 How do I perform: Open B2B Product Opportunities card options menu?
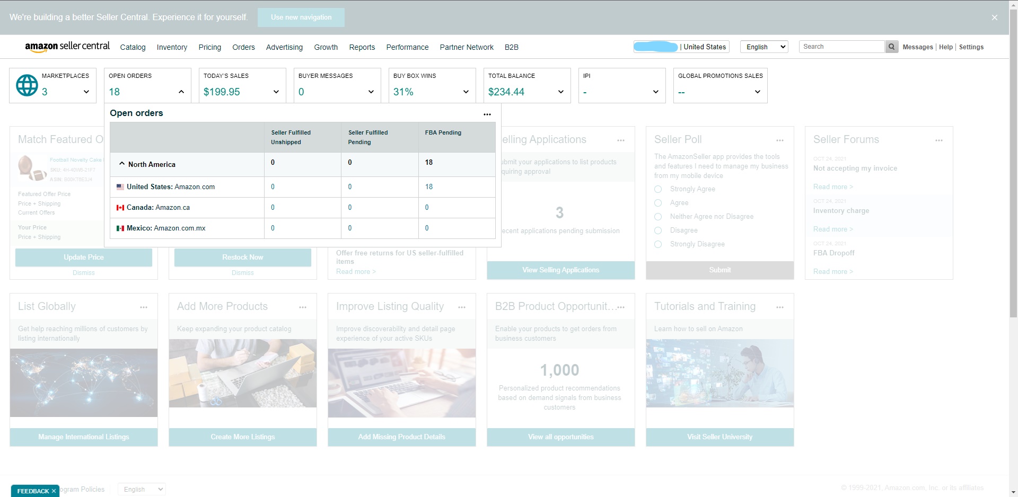621,307
